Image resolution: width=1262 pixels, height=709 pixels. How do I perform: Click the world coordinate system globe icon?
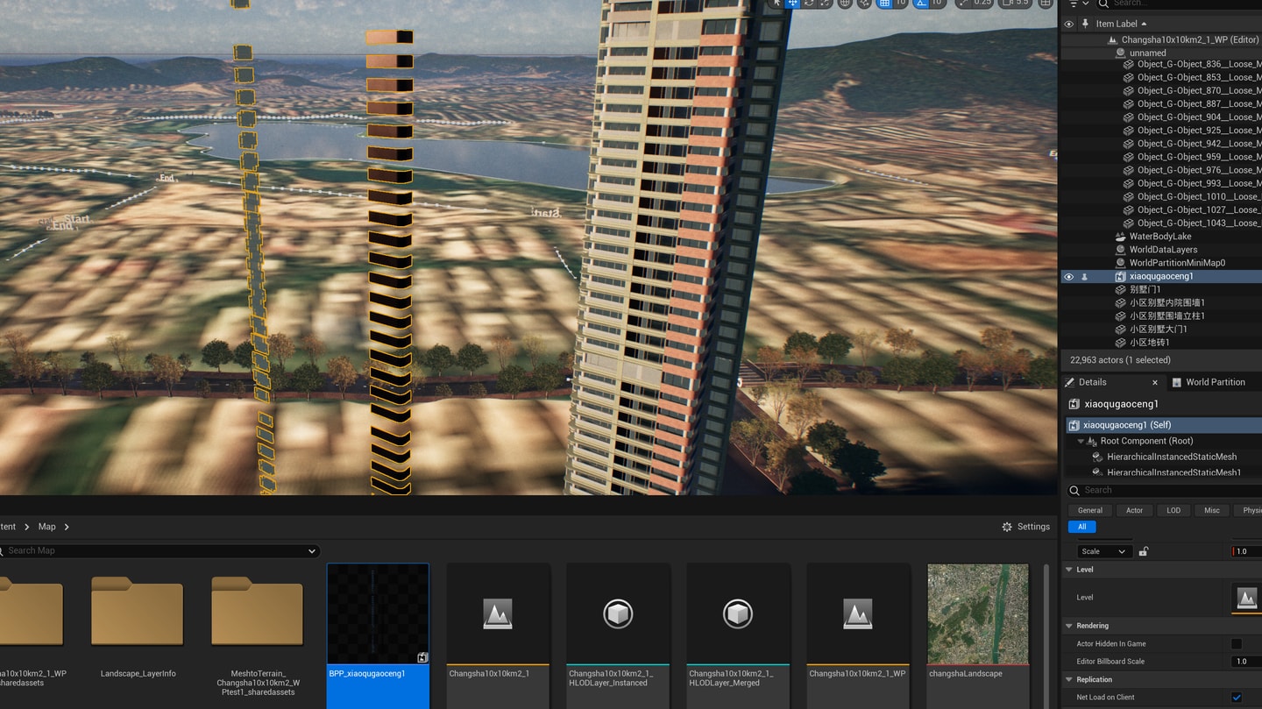coord(845,4)
